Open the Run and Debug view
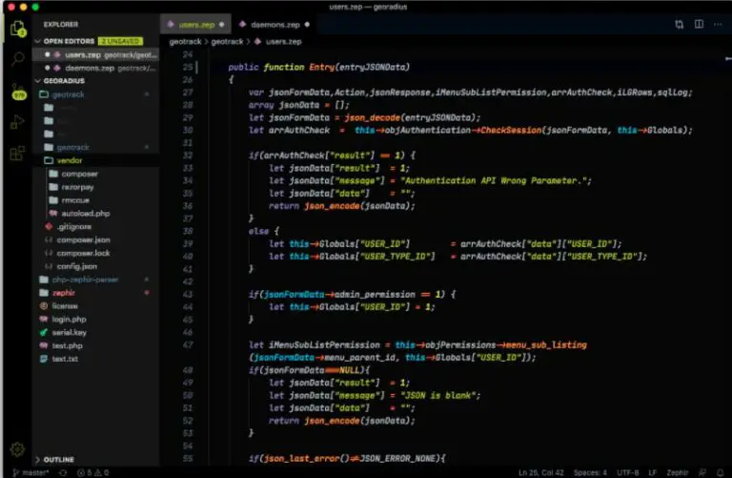The height and width of the screenshot is (478, 732). point(16,122)
